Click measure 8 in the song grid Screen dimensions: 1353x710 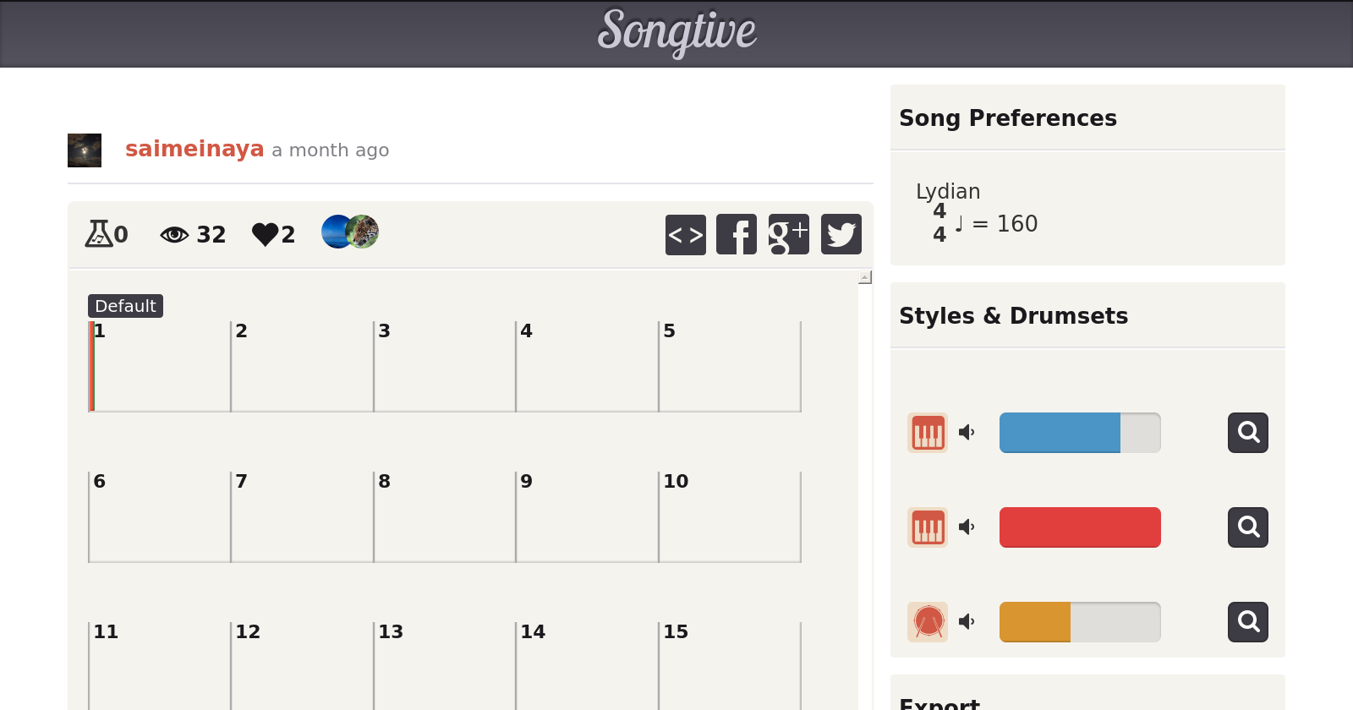click(444, 516)
